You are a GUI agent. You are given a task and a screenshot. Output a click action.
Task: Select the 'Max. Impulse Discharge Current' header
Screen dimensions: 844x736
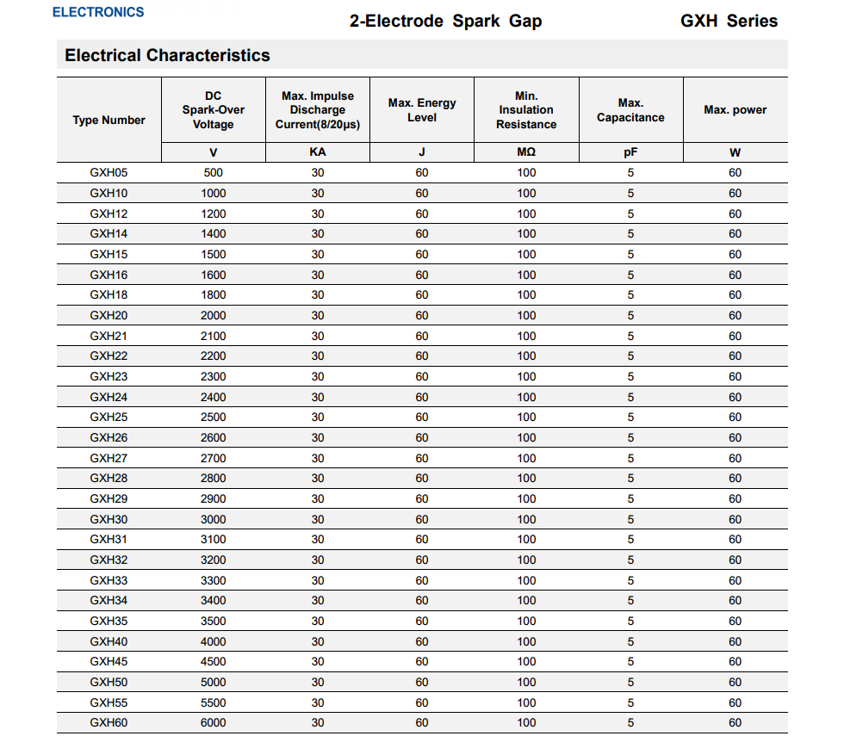pyautogui.click(x=318, y=110)
